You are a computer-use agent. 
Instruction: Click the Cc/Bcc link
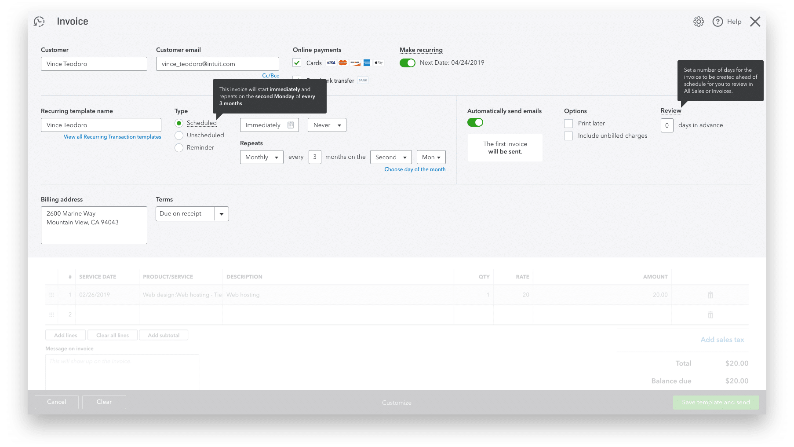[270, 76]
